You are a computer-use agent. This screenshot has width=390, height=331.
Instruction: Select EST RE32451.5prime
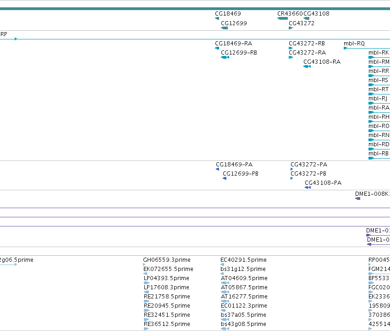tap(167, 315)
